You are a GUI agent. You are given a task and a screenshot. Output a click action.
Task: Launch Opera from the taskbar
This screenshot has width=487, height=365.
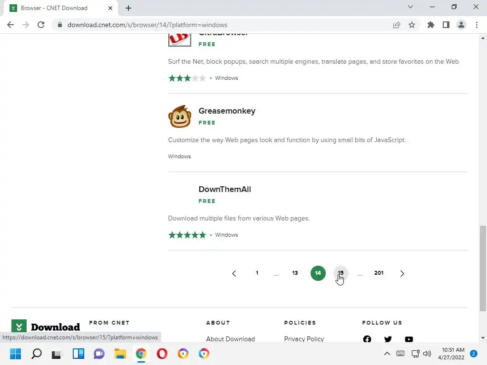point(162,354)
